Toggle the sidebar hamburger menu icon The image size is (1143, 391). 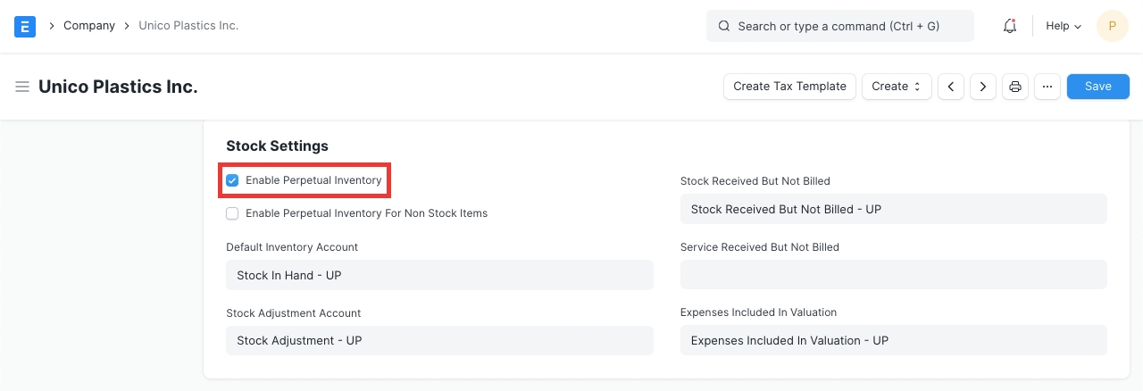pyautogui.click(x=22, y=87)
